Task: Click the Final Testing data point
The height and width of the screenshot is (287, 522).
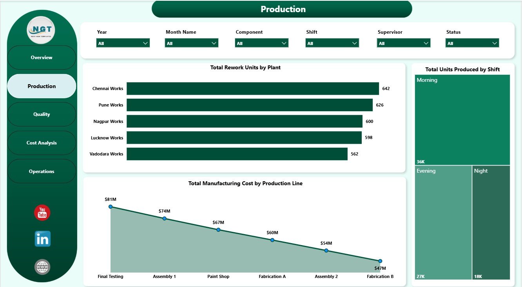Action: 111,206
